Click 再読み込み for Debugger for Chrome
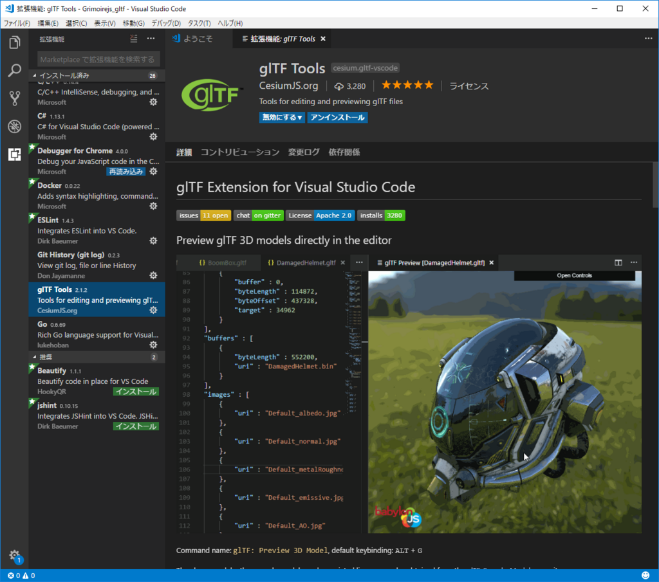This screenshot has height=582, width=659. (125, 172)
